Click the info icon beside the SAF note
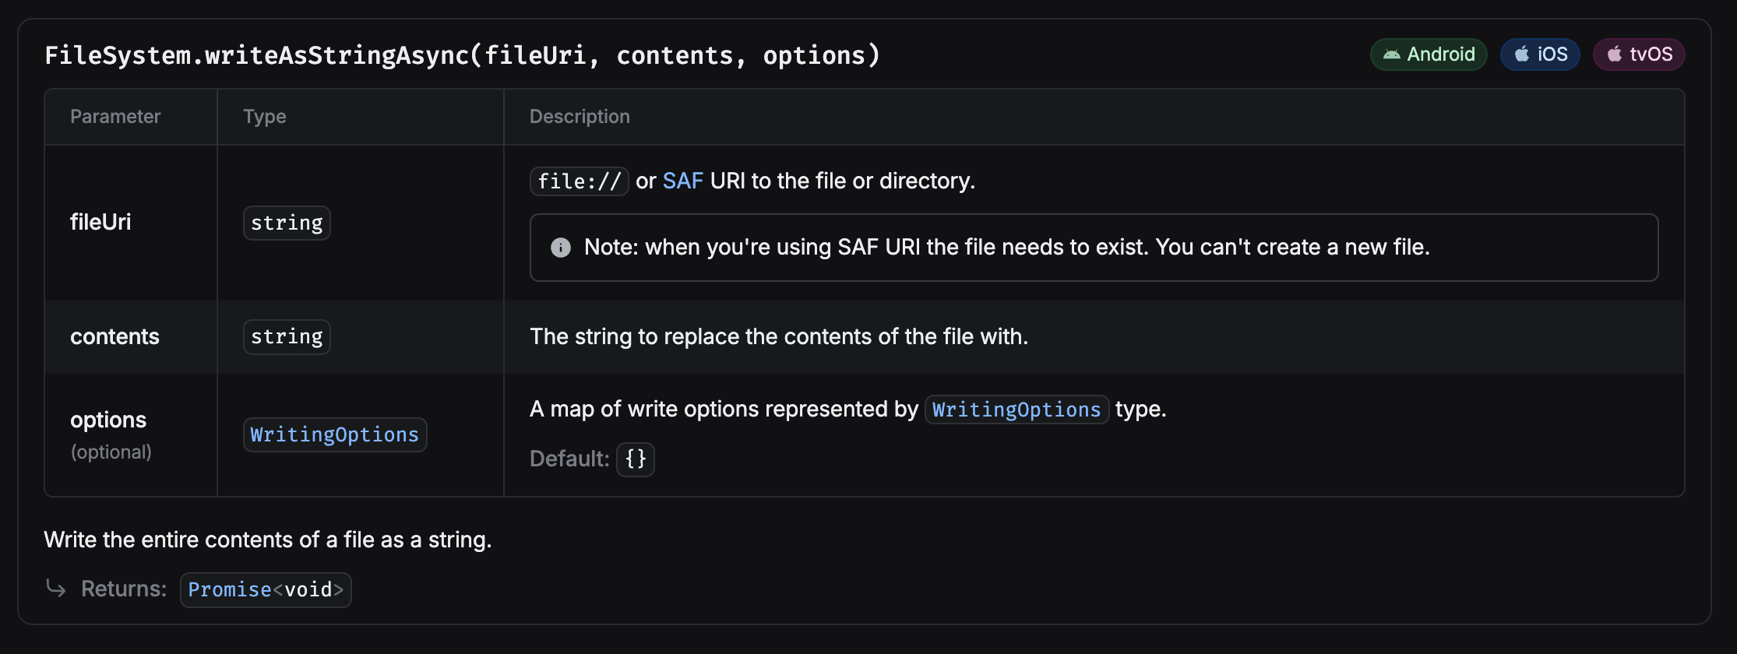The height and width of the screenshot is (654, 1737). click(x=561, y=248)
